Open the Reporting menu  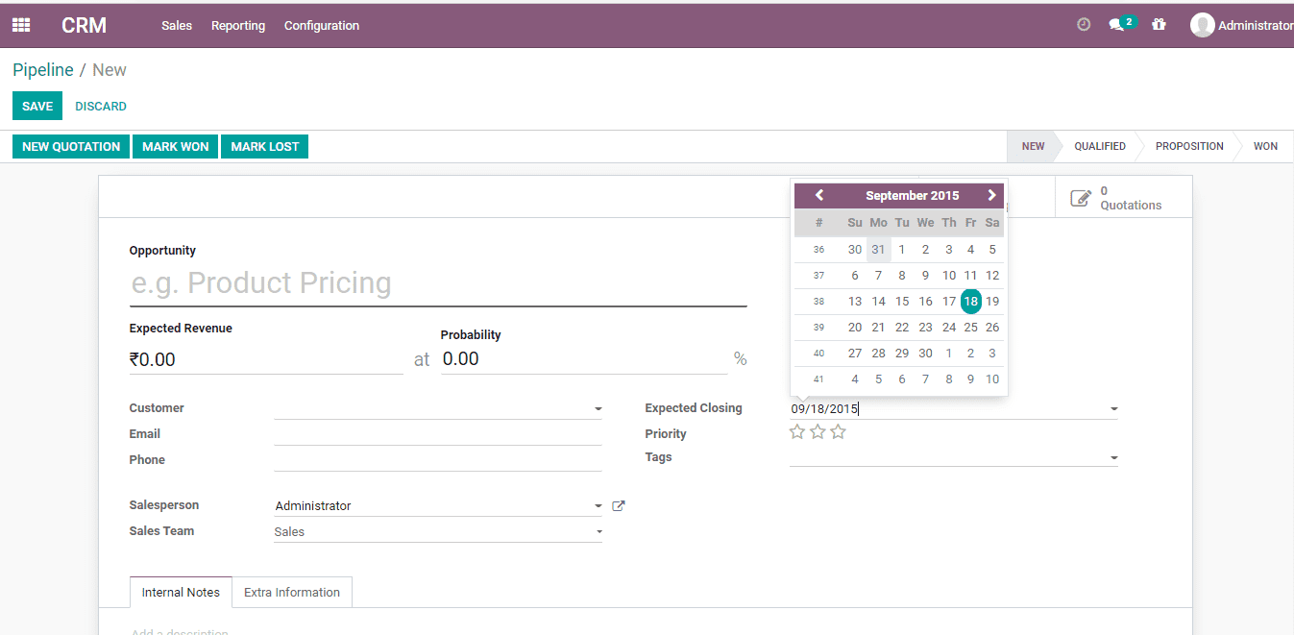pyautogui.click(x=238, y=26)
